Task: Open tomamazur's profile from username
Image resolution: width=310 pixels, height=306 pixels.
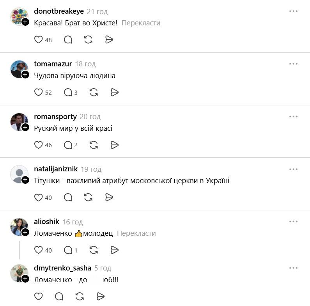Action: [53, 64]
